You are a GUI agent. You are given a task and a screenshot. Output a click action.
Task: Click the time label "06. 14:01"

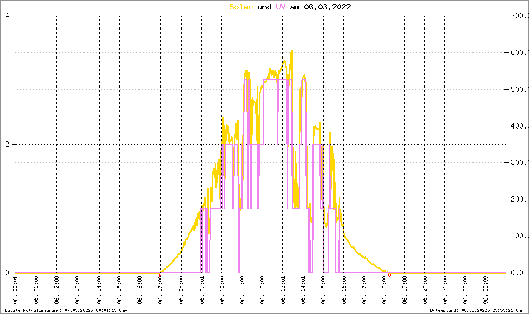(303, 290)
